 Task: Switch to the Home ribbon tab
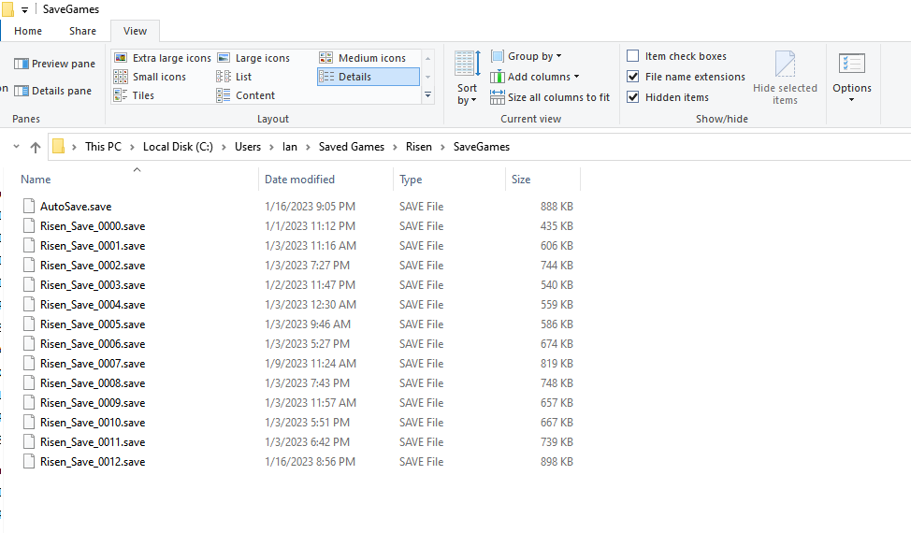tap(28, 31)
